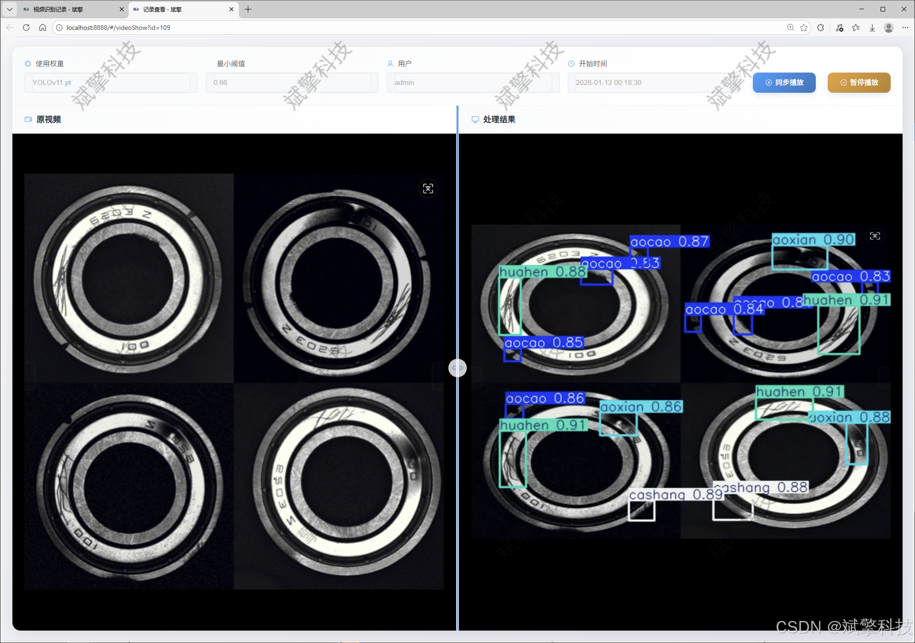Open browser settings ellipsis menu
This screenshot has width=915, height=643.
click(x=905, y=28)
